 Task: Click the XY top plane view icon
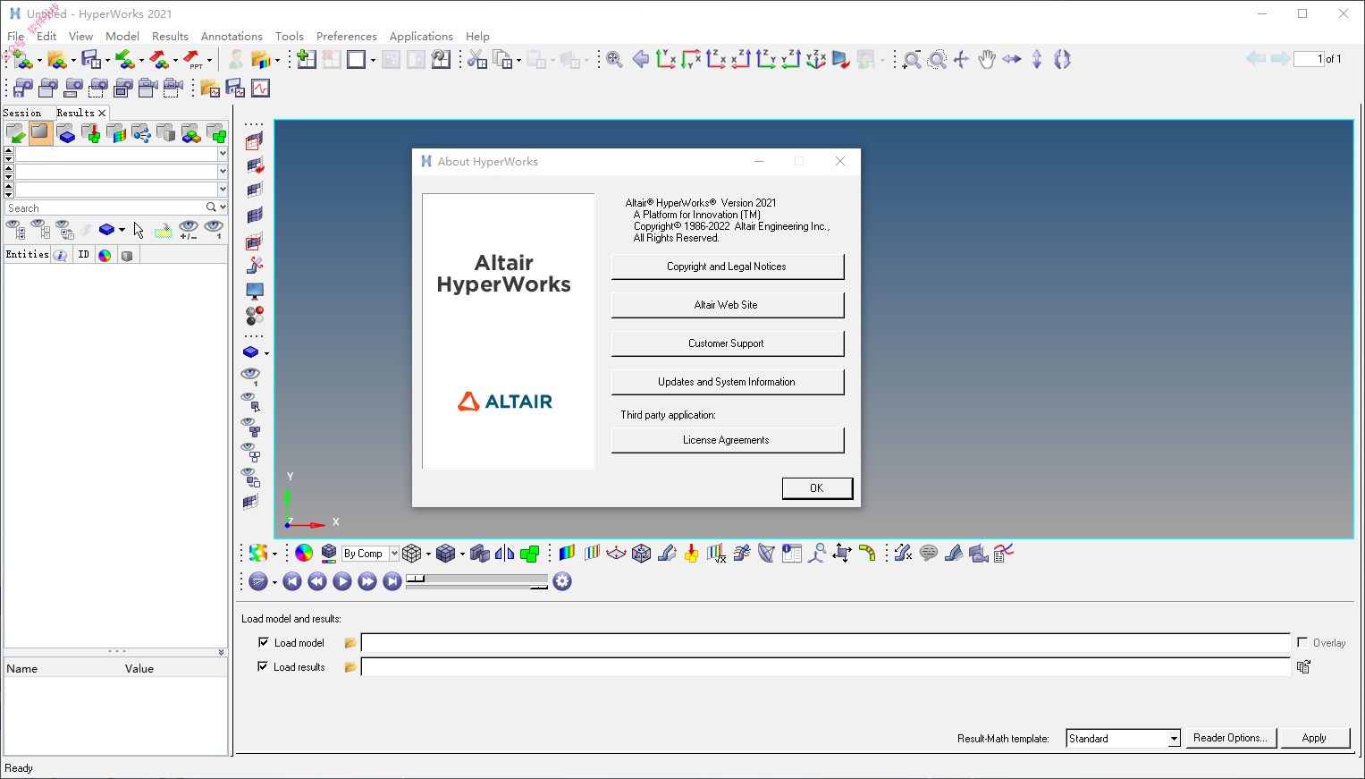pos(666,60)
